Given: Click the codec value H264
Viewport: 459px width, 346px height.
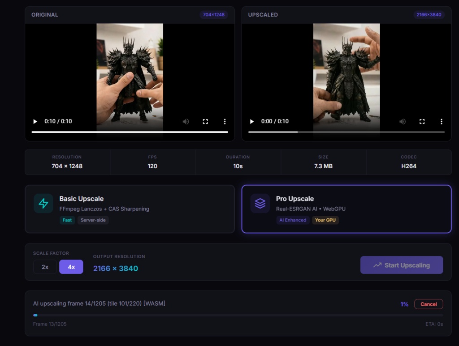Looking at the screenshot, I should (409, 166).
